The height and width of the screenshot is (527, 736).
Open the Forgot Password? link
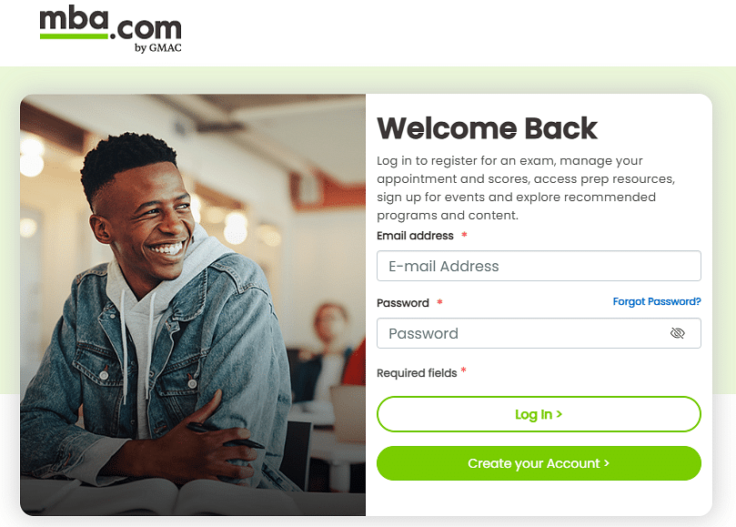point(657,301)
